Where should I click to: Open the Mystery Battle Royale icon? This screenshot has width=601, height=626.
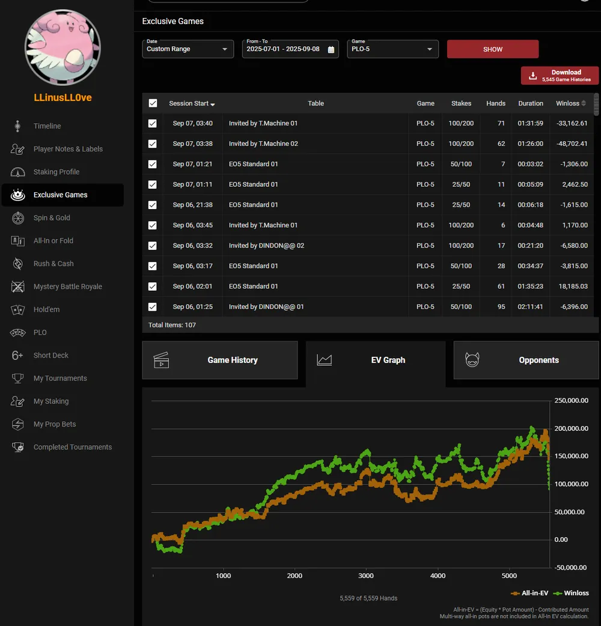click(x=17, y=287)
